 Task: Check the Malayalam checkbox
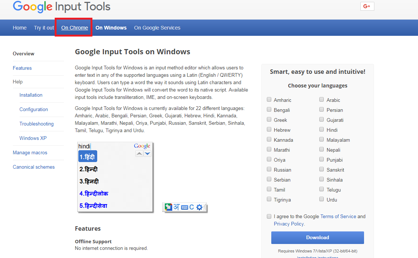[x=322, y=140]
